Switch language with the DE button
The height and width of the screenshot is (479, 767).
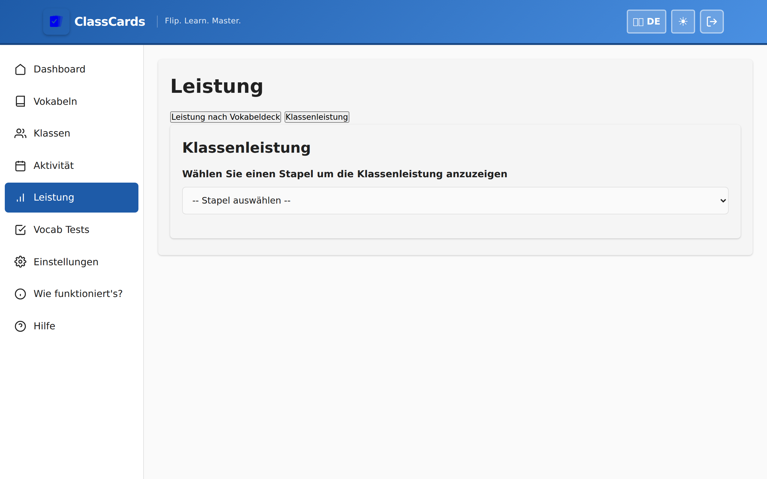[x=646, y=22]
